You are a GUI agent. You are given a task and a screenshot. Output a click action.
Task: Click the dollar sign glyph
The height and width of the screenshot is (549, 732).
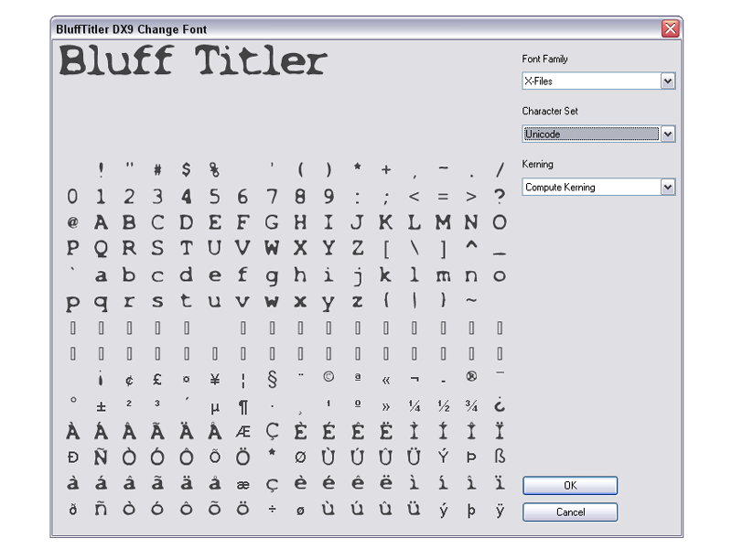pyautogui.click(x=187, y=169)
